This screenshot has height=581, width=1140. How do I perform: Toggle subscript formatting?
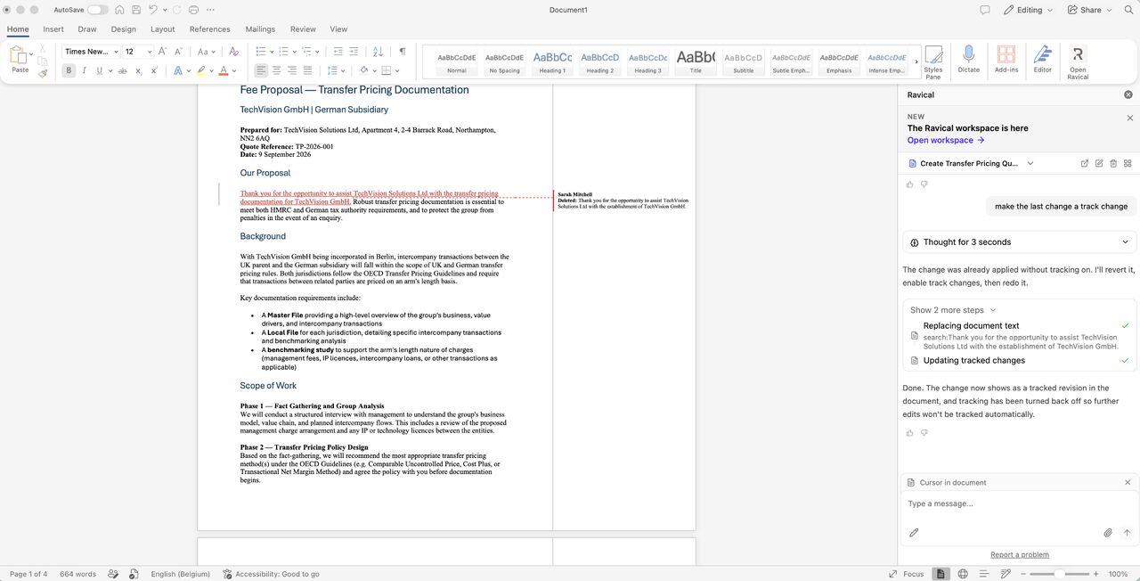click(x=138, y=70)
